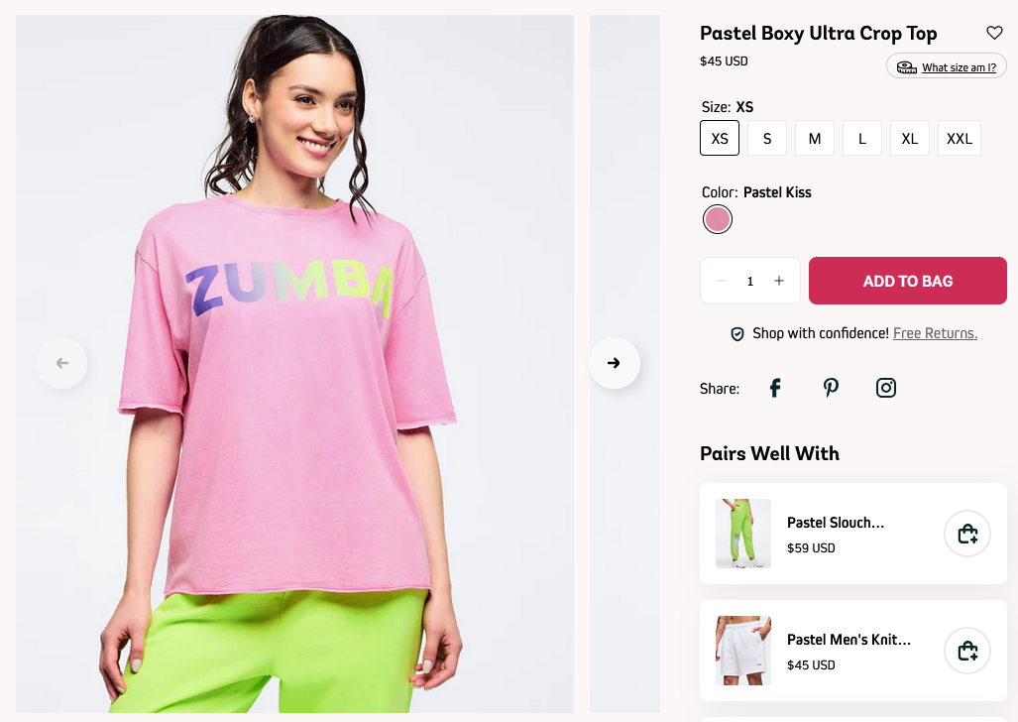Add product to wishlist with heart icon
1018x722 pixels.
point(994,33)
